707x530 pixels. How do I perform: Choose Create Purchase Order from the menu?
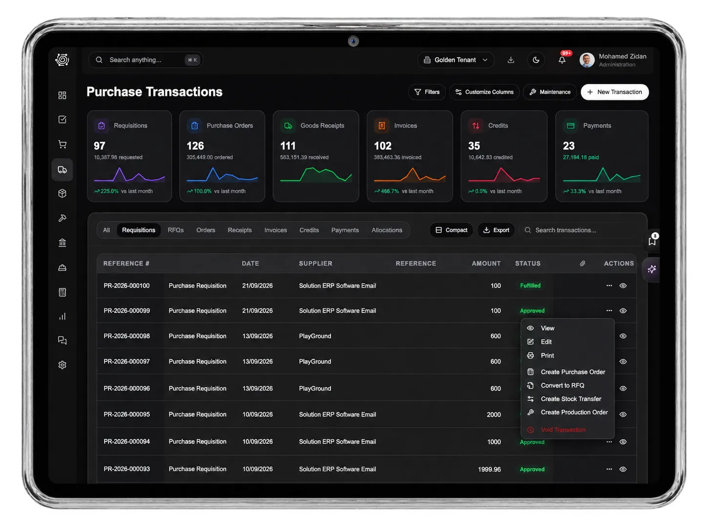(x=567, y=372)
